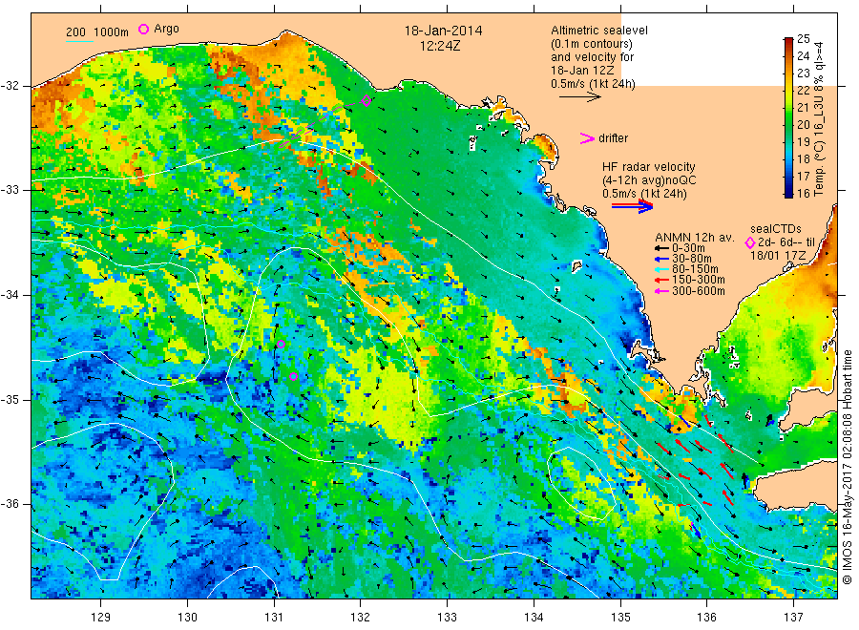Image resolution: width=859 pixels, height=630 pixels.
Task: Click the 137 longitude axis label
Action: point(793,618)
